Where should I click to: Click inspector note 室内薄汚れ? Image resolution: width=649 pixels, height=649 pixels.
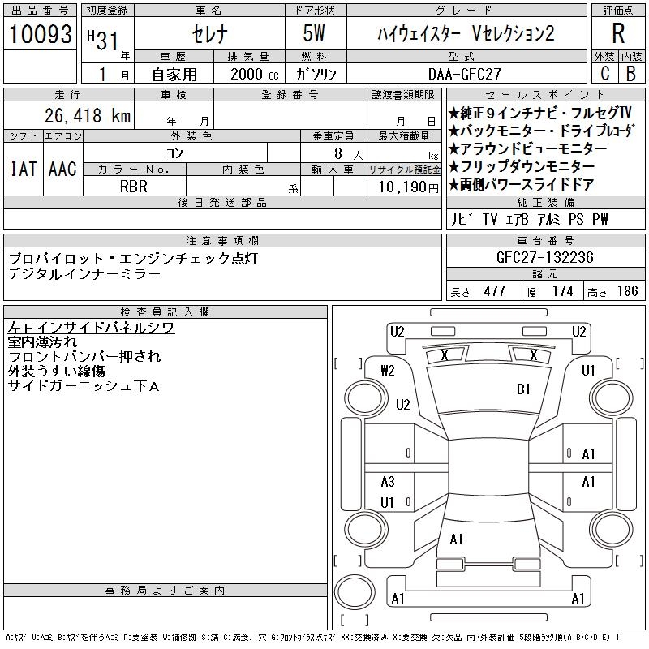(42, 342)
